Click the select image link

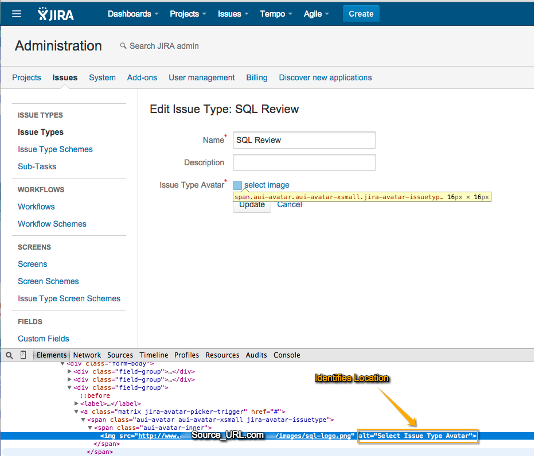(x=267, y=185)
